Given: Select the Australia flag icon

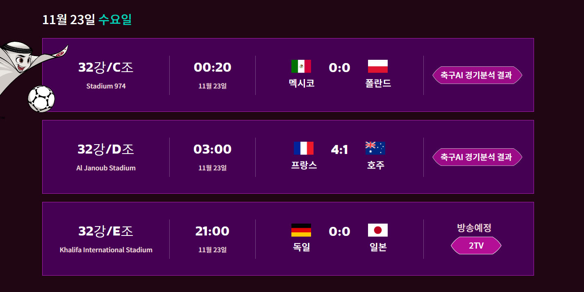Looking at the screenshot, I should coord(375,148).
